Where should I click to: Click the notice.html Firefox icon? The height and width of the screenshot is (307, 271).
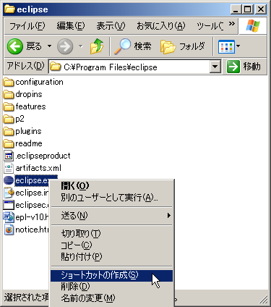9,230
